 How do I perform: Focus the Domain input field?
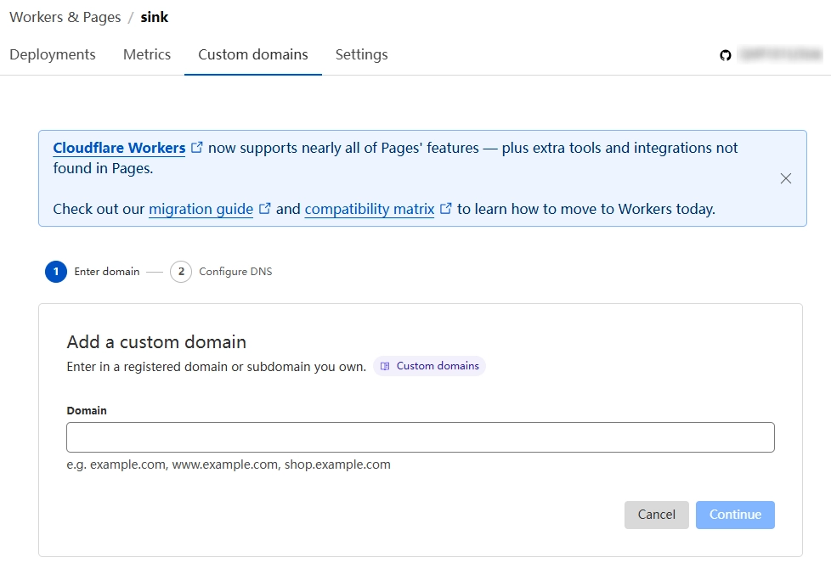pos(421,437)
